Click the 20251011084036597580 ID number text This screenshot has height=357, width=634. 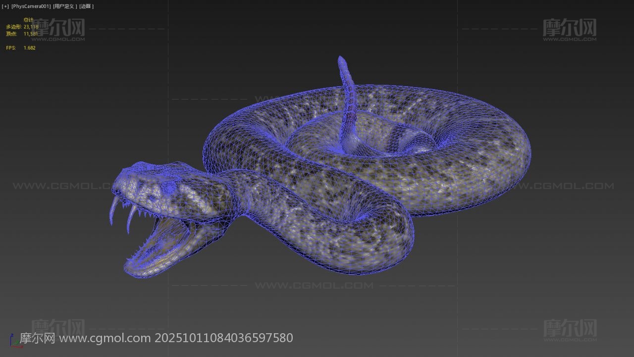[x=224, y=338]
